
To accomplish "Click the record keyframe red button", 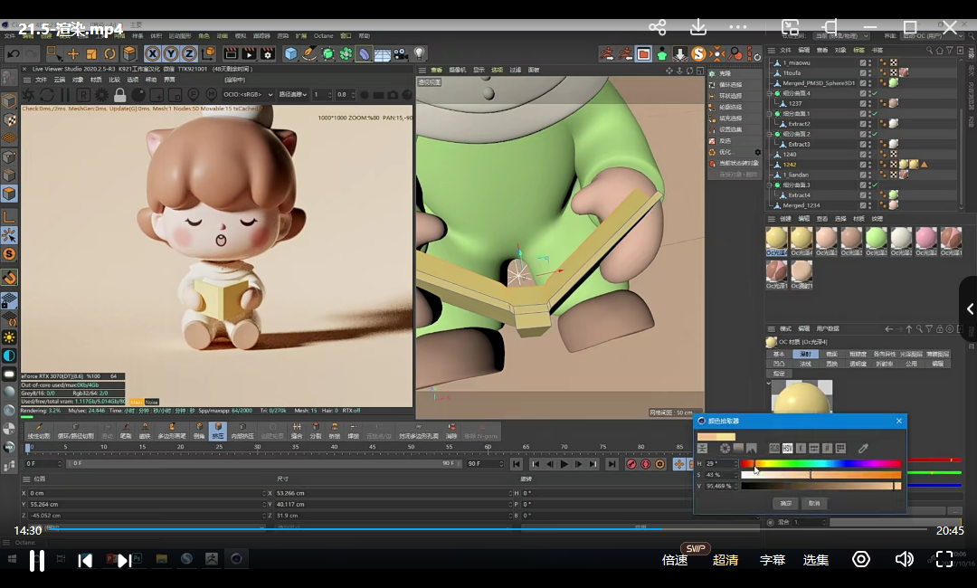I will coord(631,464).
